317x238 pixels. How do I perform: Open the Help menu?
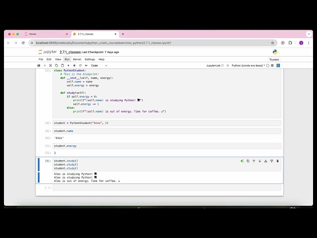102,59
